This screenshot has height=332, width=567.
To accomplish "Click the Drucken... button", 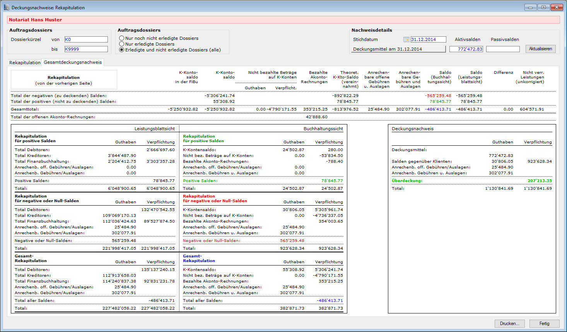I will point(509,323).
